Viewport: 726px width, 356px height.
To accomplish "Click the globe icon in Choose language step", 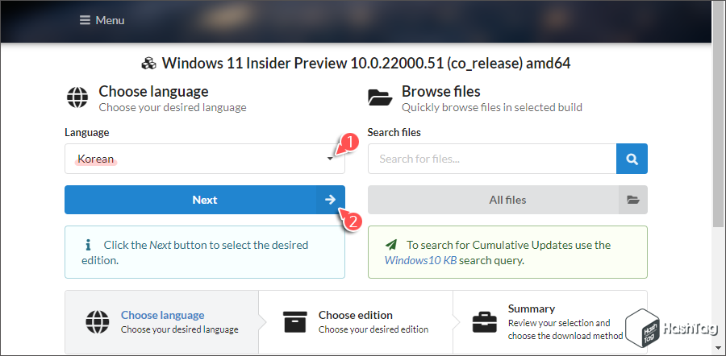I will coord(98,322).
